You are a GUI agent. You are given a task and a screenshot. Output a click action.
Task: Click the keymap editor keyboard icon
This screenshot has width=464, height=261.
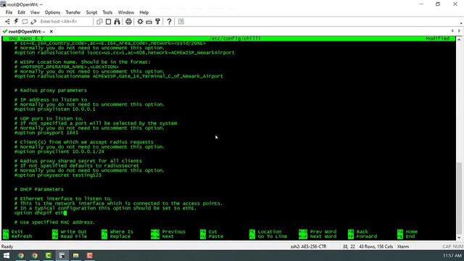pyautogui.click(x=149, y=22)
